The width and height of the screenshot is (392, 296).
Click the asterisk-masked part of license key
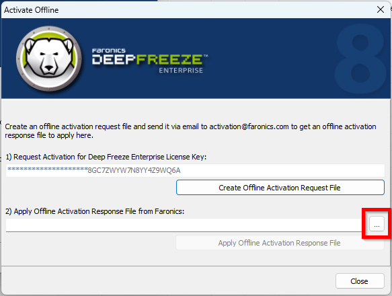click(x=48, y=170)
